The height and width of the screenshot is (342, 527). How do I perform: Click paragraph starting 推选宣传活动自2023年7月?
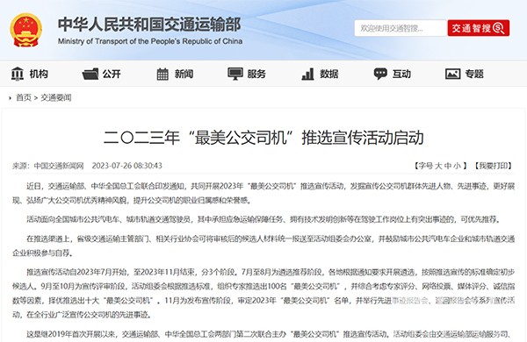(x=263, y=294)
